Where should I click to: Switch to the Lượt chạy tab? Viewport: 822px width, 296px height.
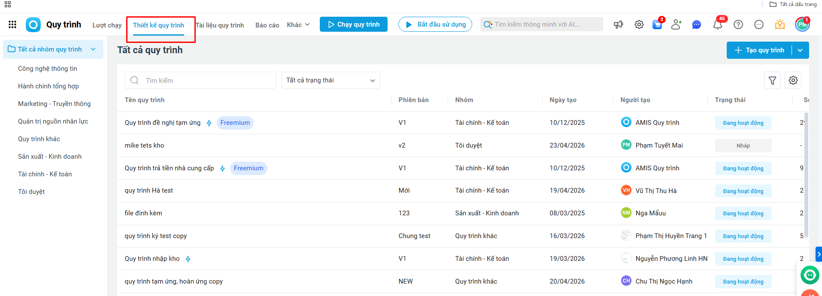click(107, 25)
